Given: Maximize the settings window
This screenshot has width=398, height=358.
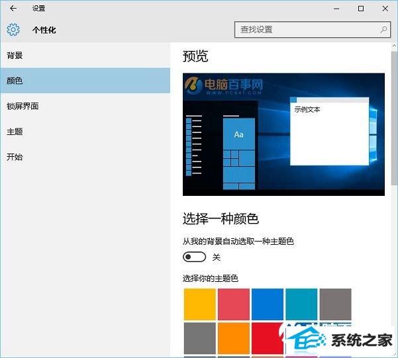Looking at the screenshot, I should click(x=360, y=9).
